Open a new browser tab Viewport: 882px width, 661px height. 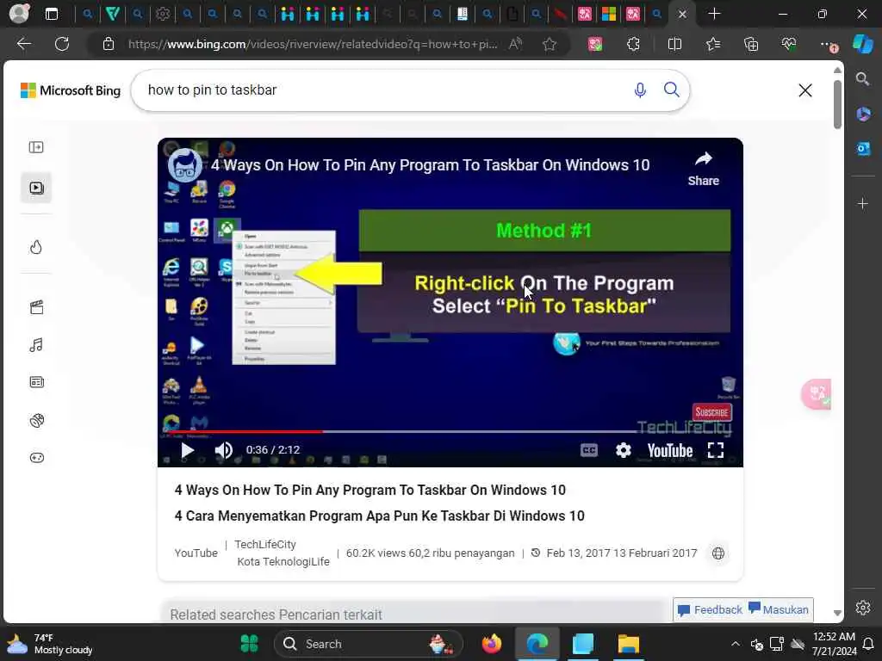[714, 14]
